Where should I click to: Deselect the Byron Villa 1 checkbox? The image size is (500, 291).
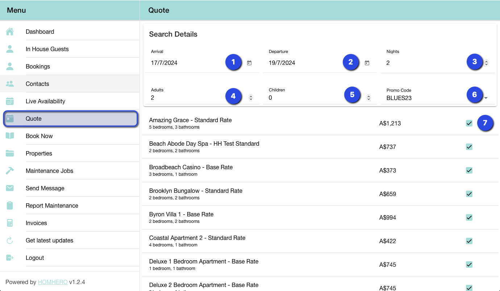pyautogui.click(x=469, y=217)
